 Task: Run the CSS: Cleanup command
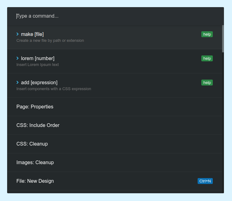32,144
